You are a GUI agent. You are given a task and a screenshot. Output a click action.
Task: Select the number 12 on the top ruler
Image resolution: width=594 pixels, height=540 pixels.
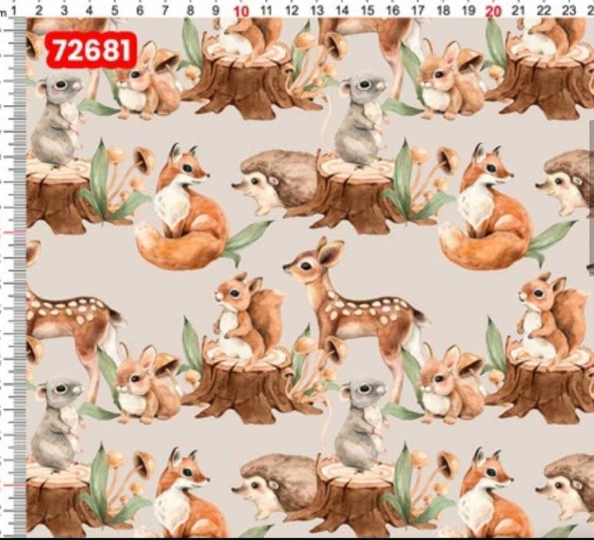pos(291,11)
